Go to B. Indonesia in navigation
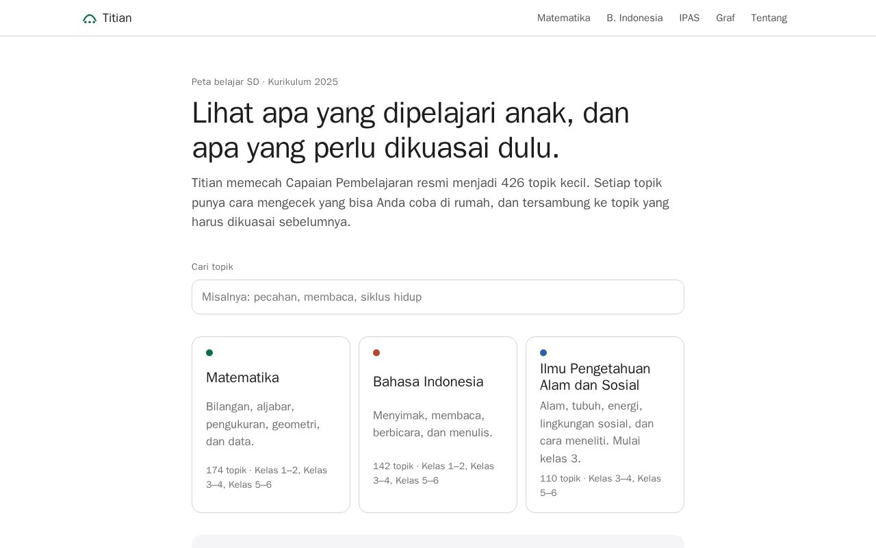 (634, 18)
